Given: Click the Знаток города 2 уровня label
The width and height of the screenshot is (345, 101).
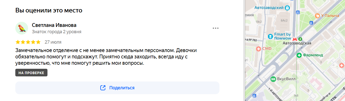Looking at the screenshot, I should [x=57, y=32].
